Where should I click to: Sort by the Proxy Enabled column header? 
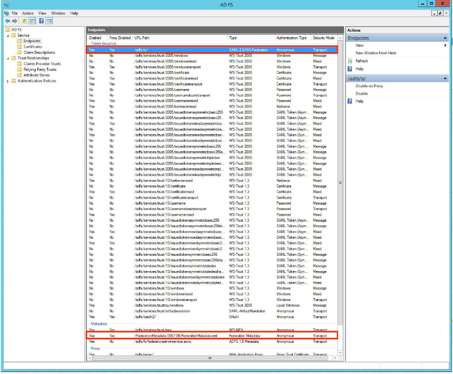(120, 38)
